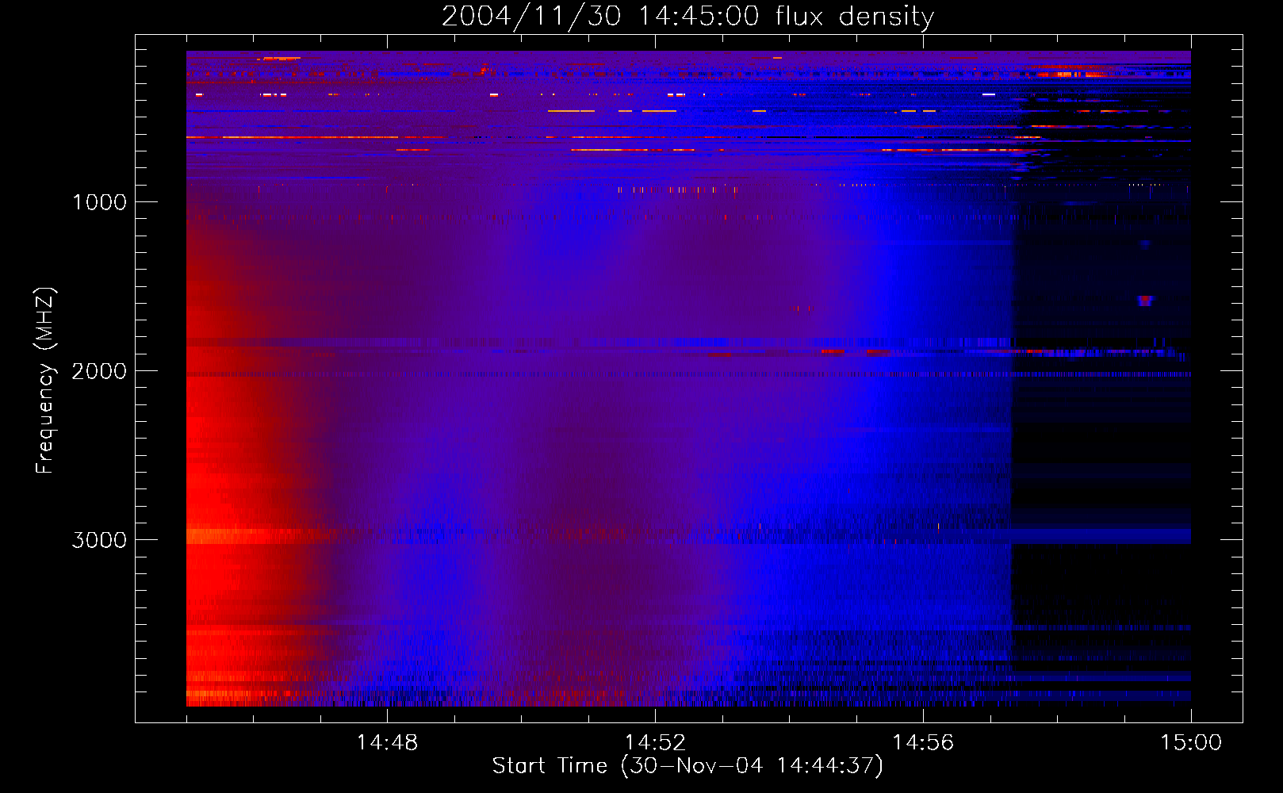Select the 2000 frequency axis label

pos(99,371)
